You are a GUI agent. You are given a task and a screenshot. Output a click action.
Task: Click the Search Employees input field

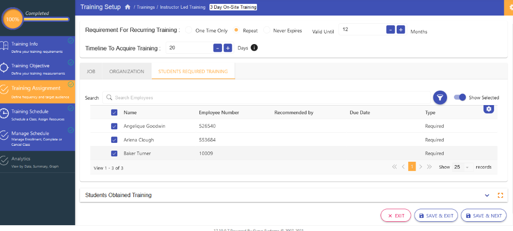coord(267,97)
